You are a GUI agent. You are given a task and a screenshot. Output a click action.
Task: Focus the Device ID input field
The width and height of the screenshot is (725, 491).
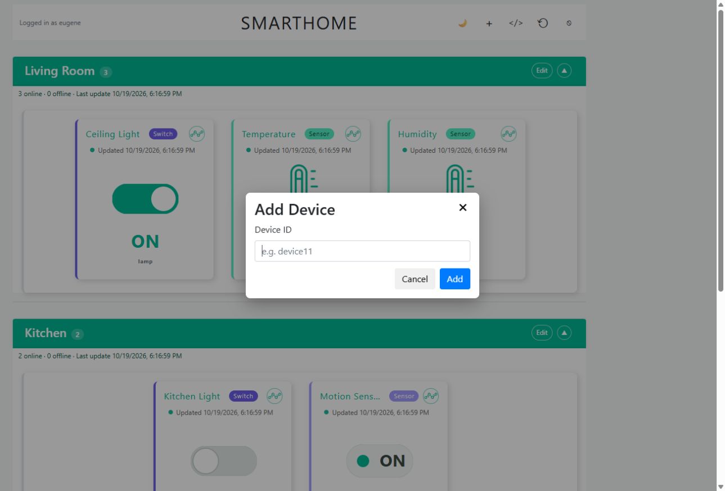tap(362, 251)
